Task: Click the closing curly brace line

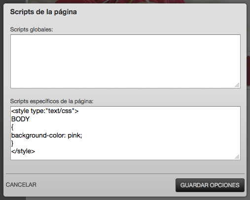Action: point(12,143)
